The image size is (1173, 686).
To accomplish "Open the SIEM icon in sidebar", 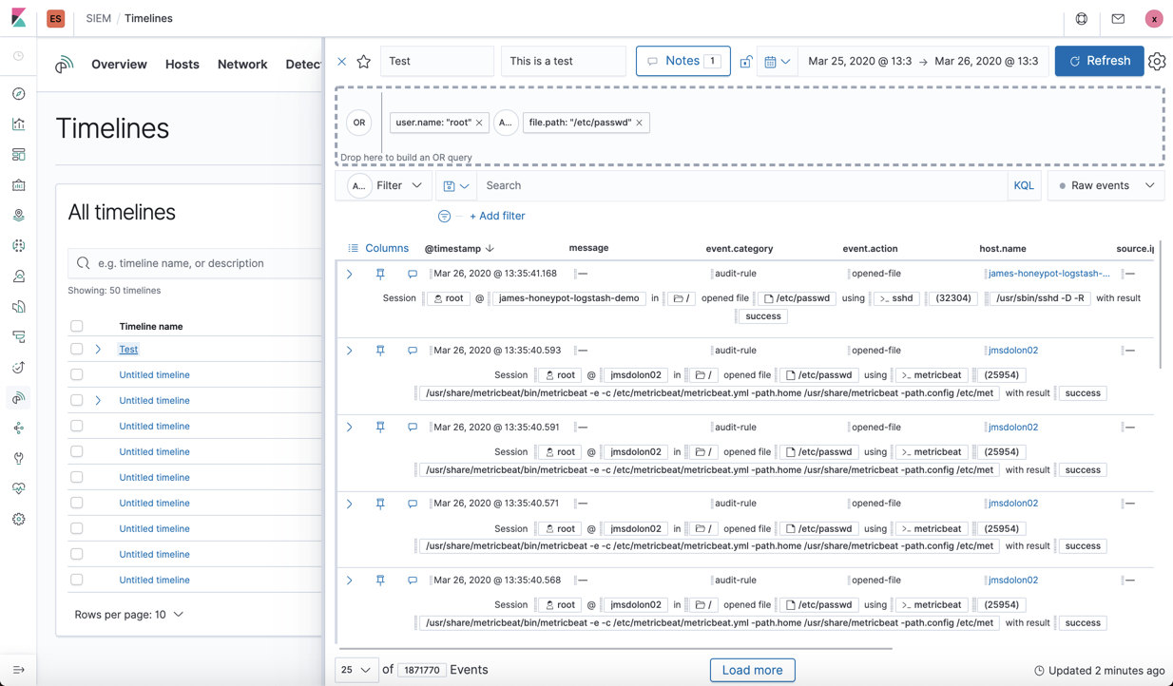I will (x=18, y=398).
